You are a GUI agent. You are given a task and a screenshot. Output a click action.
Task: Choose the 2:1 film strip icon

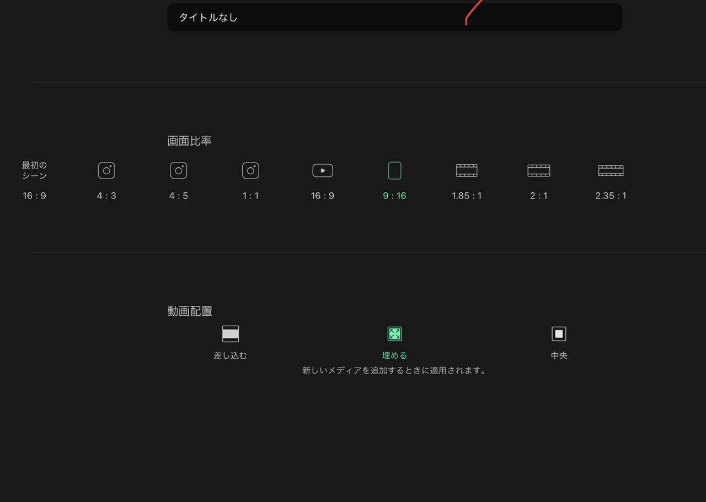pyautogui.click(x=539, y=171)
